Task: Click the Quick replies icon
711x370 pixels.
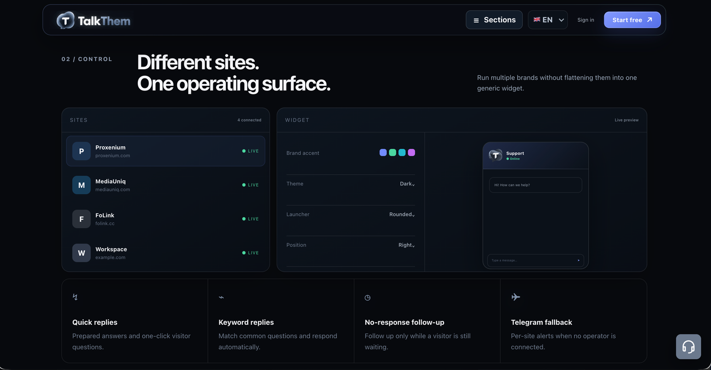Action: click(x=75, y=297)
